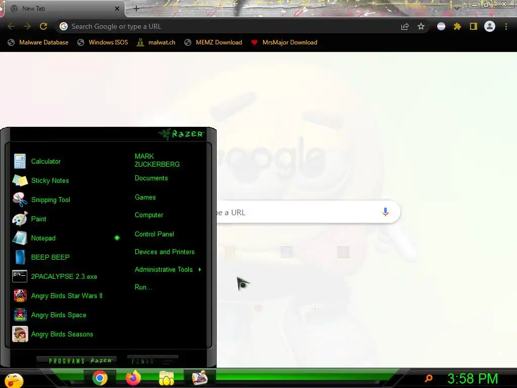Open Chrome's three-dot menu
The width and height of the screenshot is (517, 388).
[x=506, y=26]
